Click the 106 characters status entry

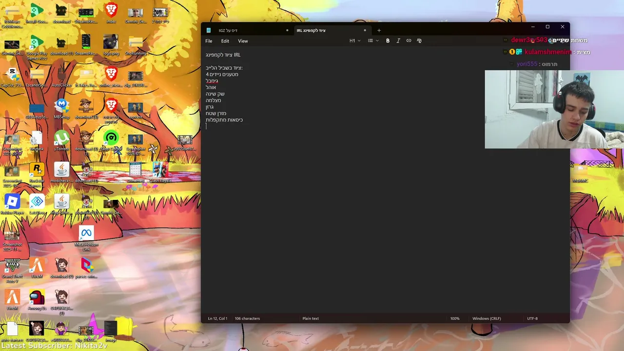[x=247, y=318]
